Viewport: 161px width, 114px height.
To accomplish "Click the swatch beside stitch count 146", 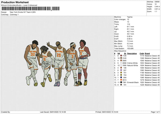I will pyautogui.click(x=121, y=68).
